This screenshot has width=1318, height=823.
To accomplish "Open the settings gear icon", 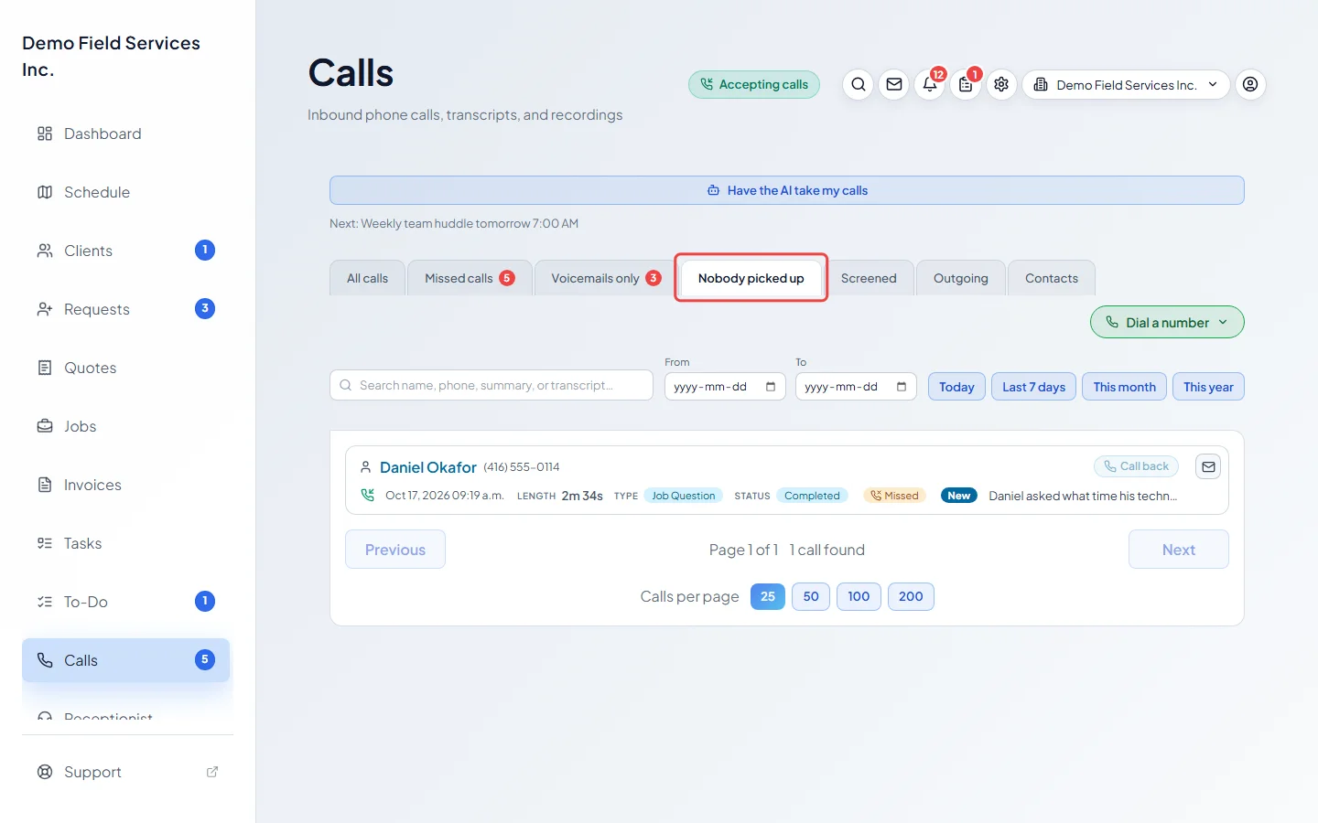I will tap(1001, 85).
